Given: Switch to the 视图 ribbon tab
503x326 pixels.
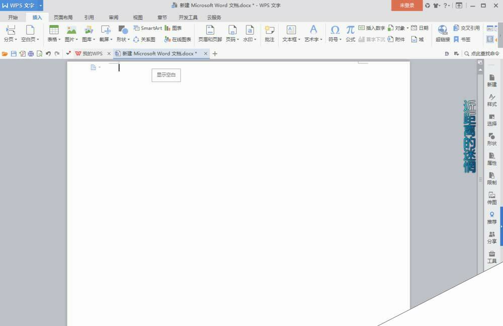Looking at the screenshot, I should click(x=138, y=17).
